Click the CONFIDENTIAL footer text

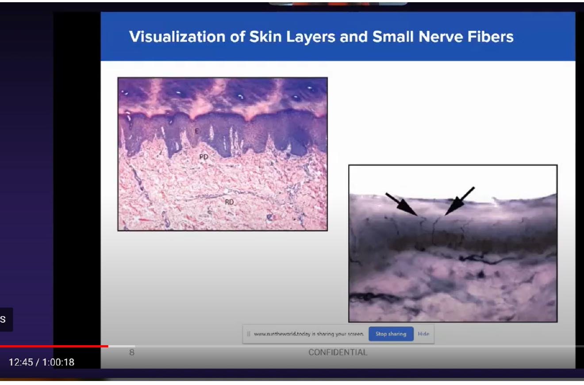pyautogui.click(x=338, y=353)
